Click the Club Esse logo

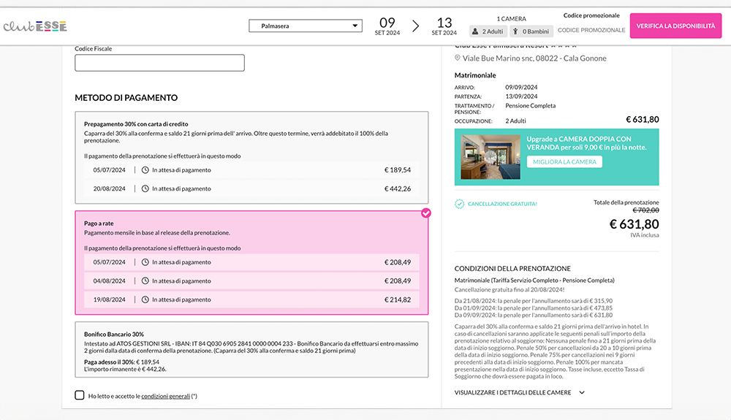pyautogui.click(x=35, y=26)
